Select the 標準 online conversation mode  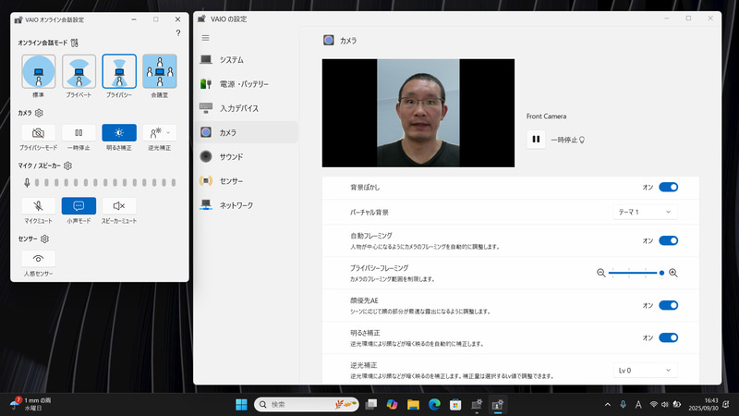(38, 71)
